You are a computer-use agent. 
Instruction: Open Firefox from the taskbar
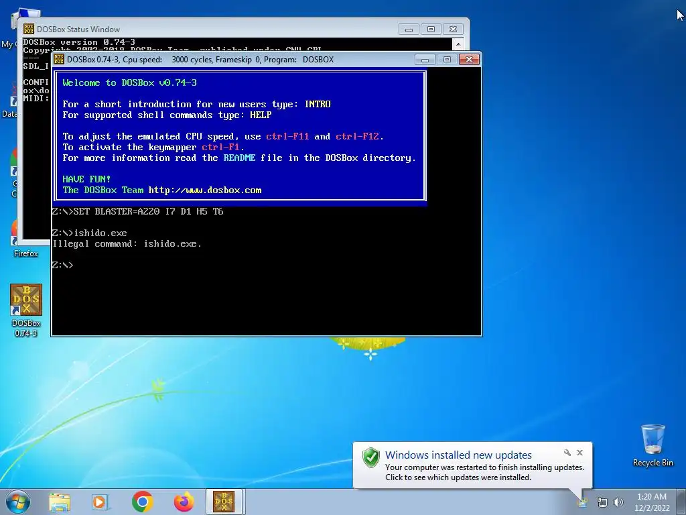coord(184,502)
